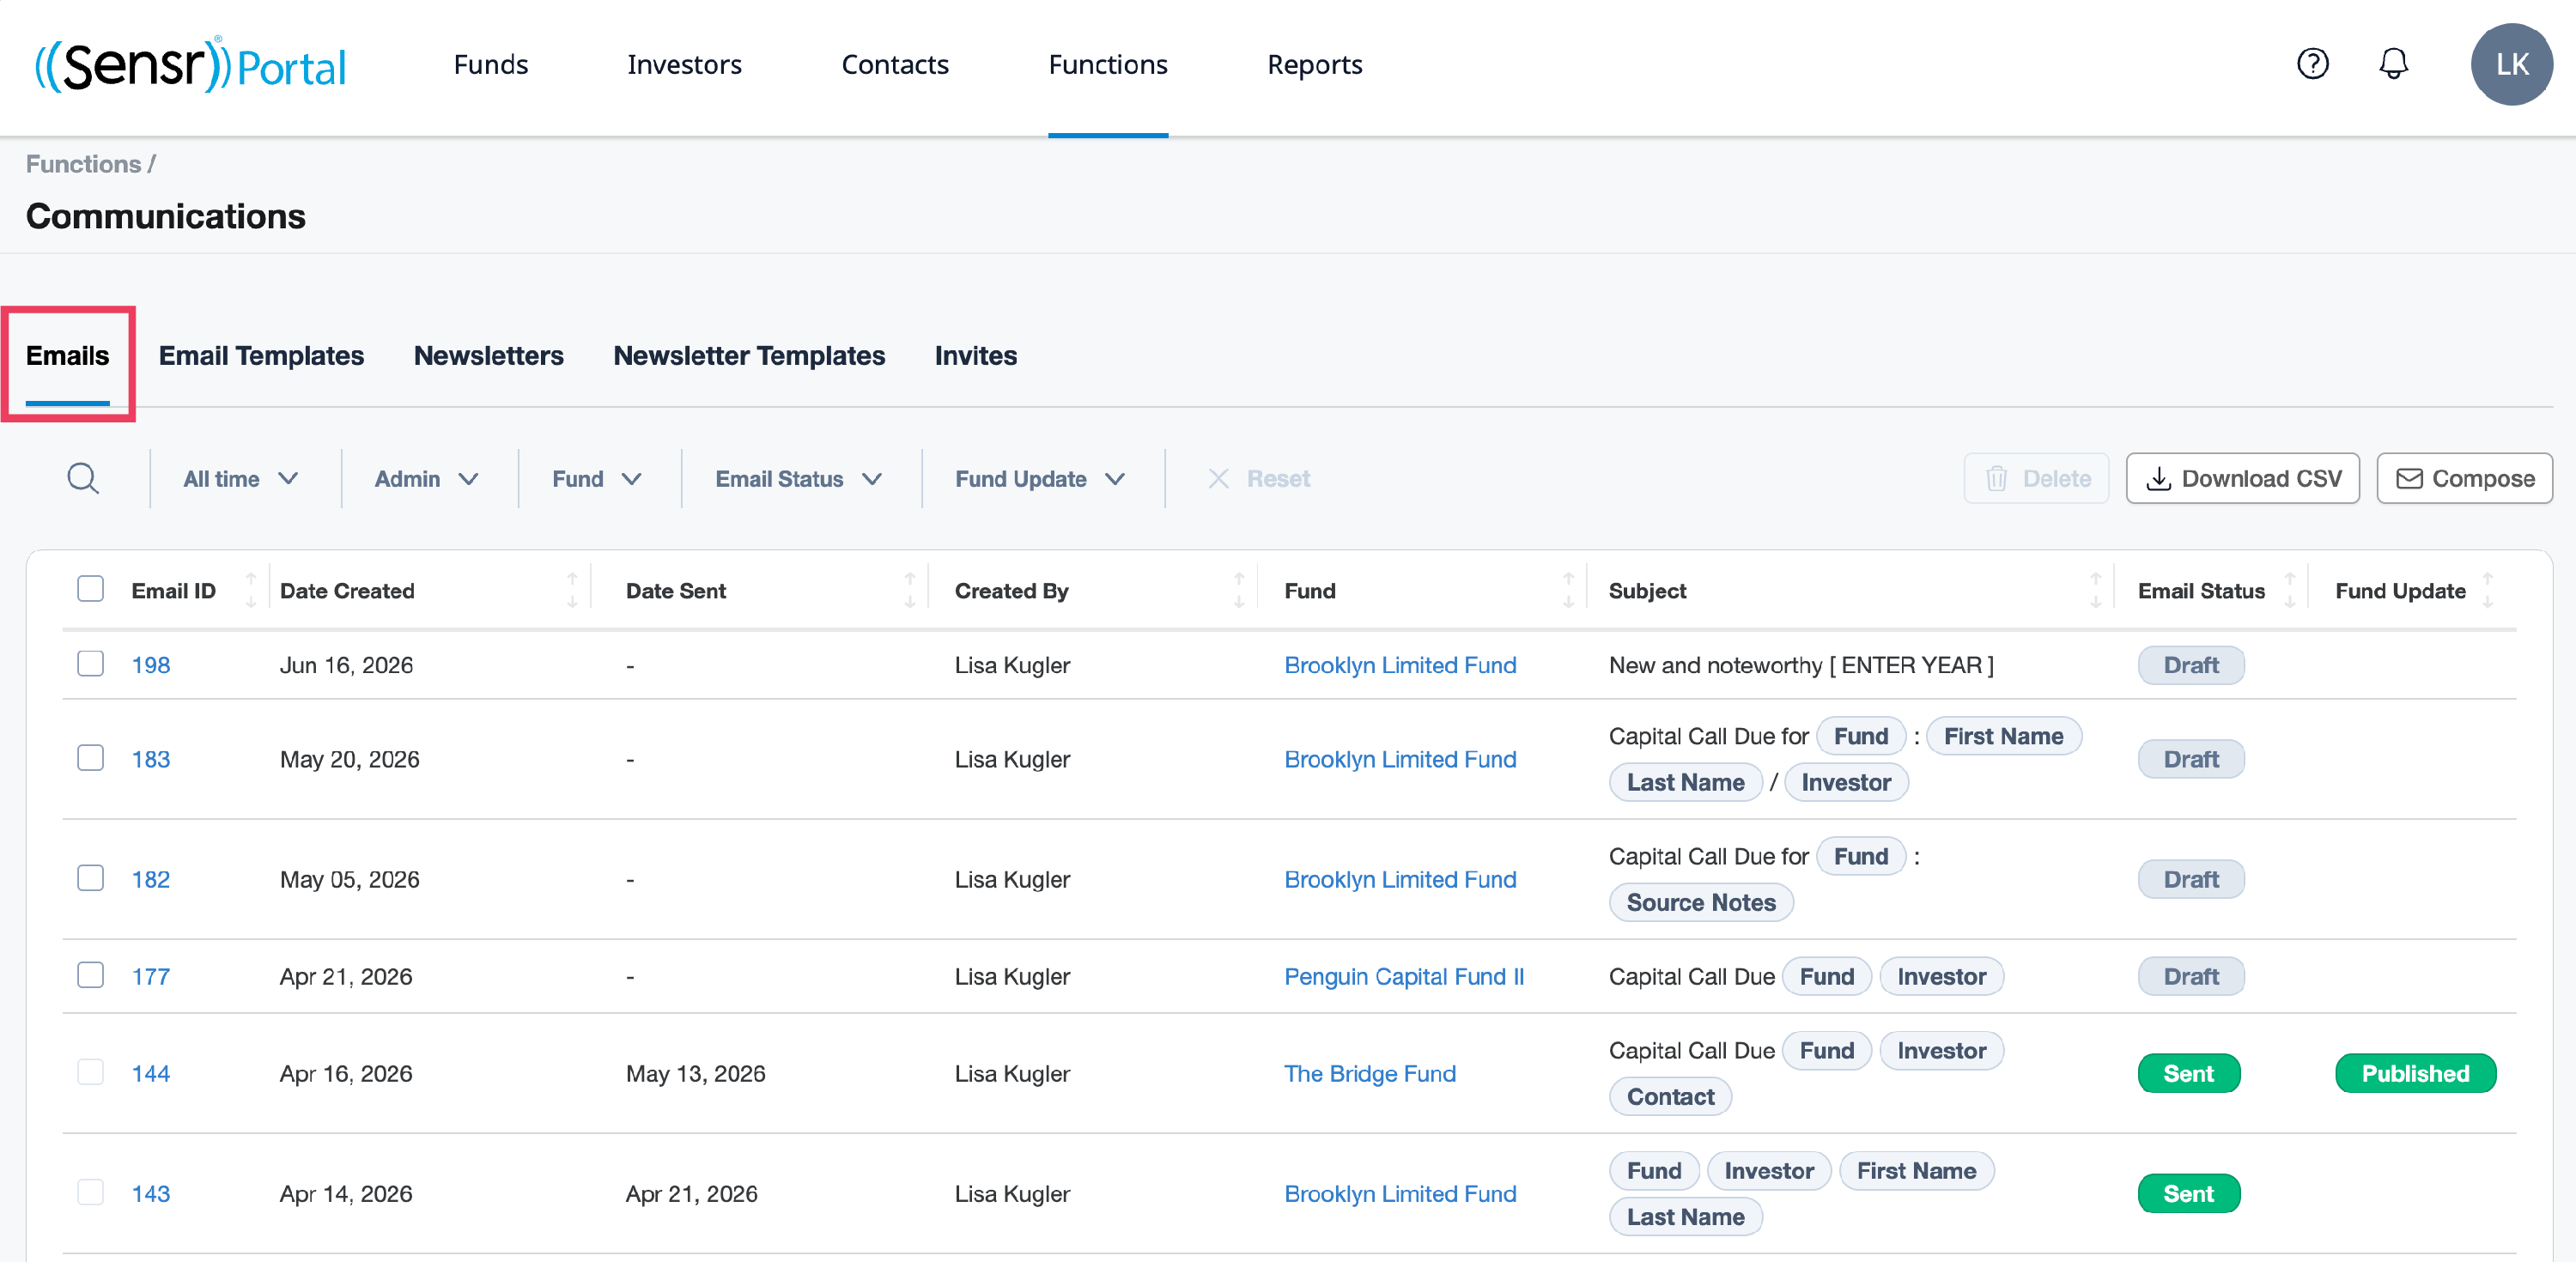Go to Functions in top navigation
2576x1262 pixels.
click(x=1108, y=65)
